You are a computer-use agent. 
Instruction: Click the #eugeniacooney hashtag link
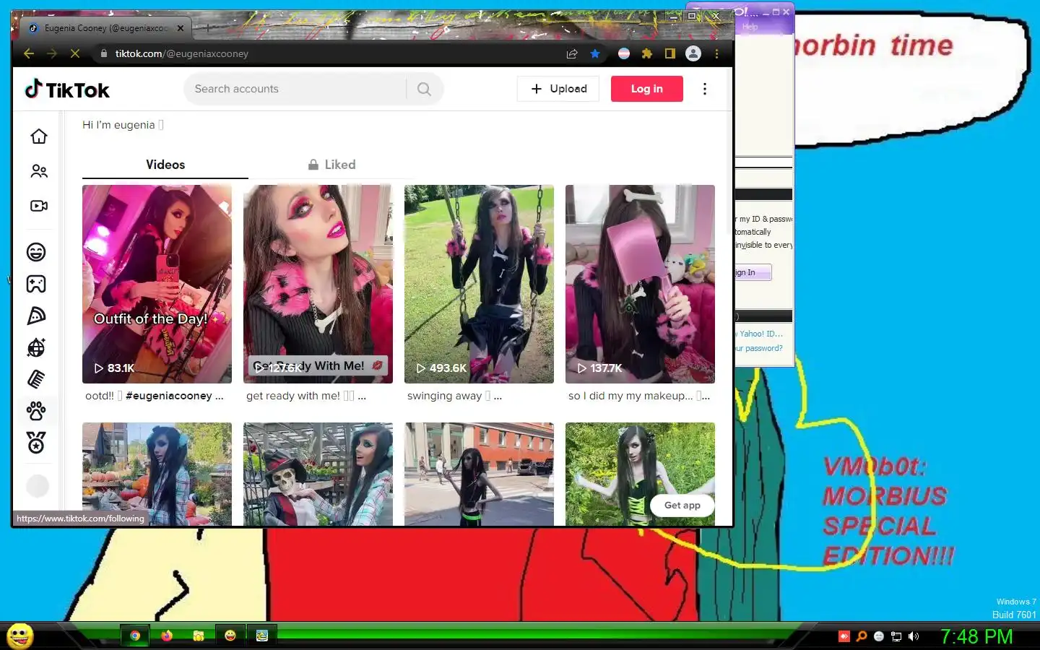[169, 396]
